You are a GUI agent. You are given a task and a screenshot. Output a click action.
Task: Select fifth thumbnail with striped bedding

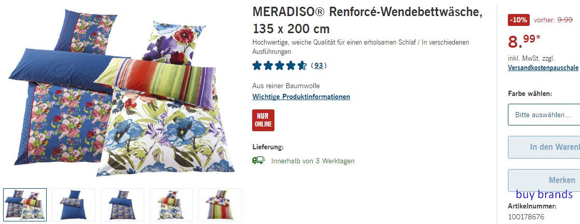click(x=220, y=204)
